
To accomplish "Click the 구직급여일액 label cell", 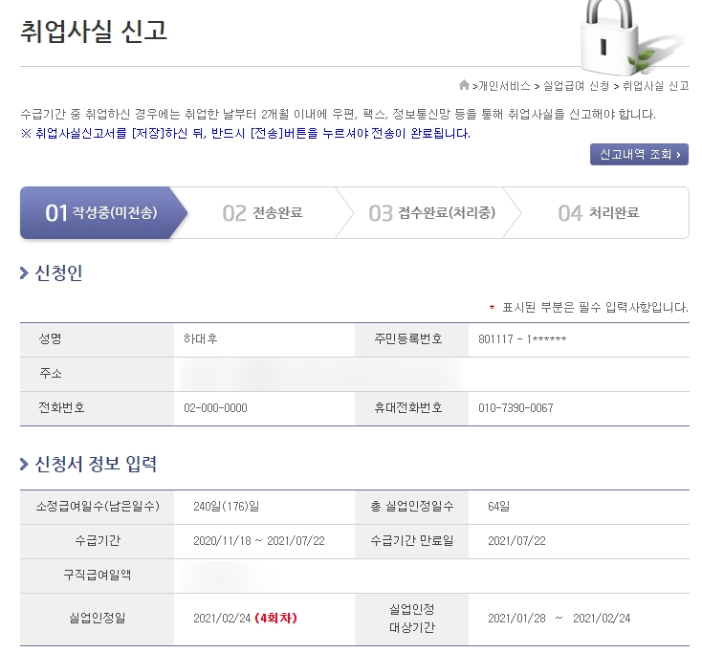I will click(98, 576).
